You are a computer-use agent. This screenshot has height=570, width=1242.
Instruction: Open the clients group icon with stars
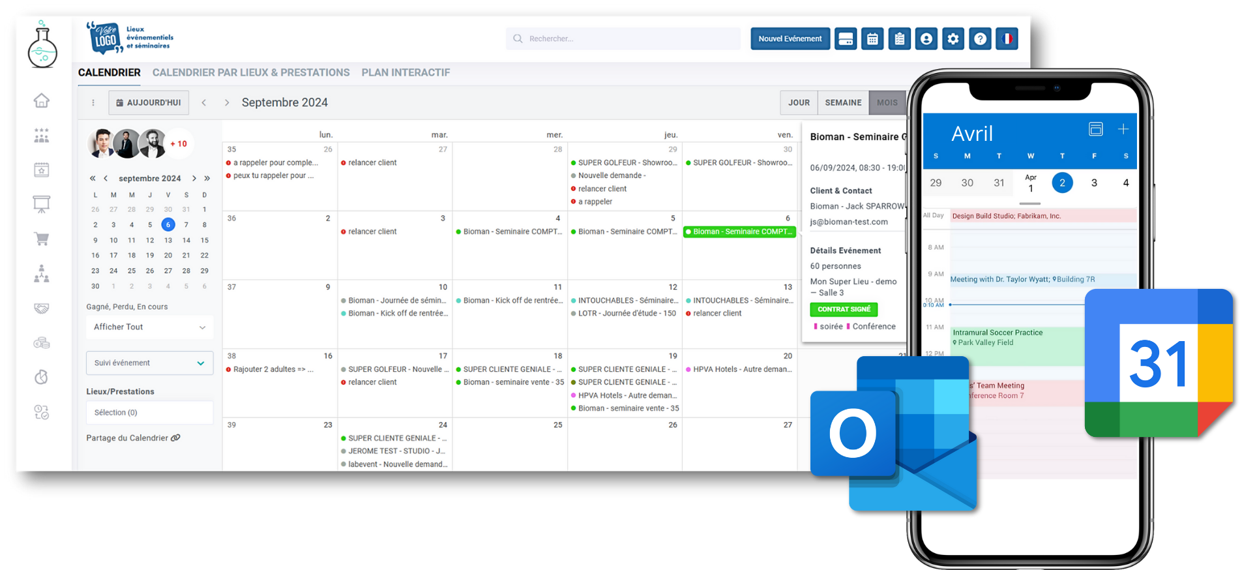tap(42, 135)
